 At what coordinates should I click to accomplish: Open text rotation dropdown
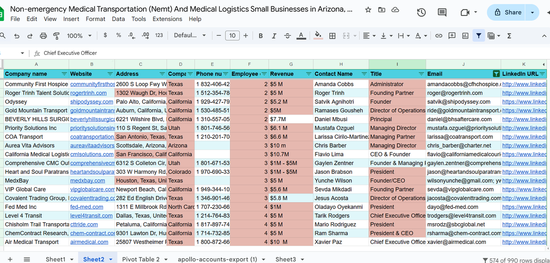(420, 36)
